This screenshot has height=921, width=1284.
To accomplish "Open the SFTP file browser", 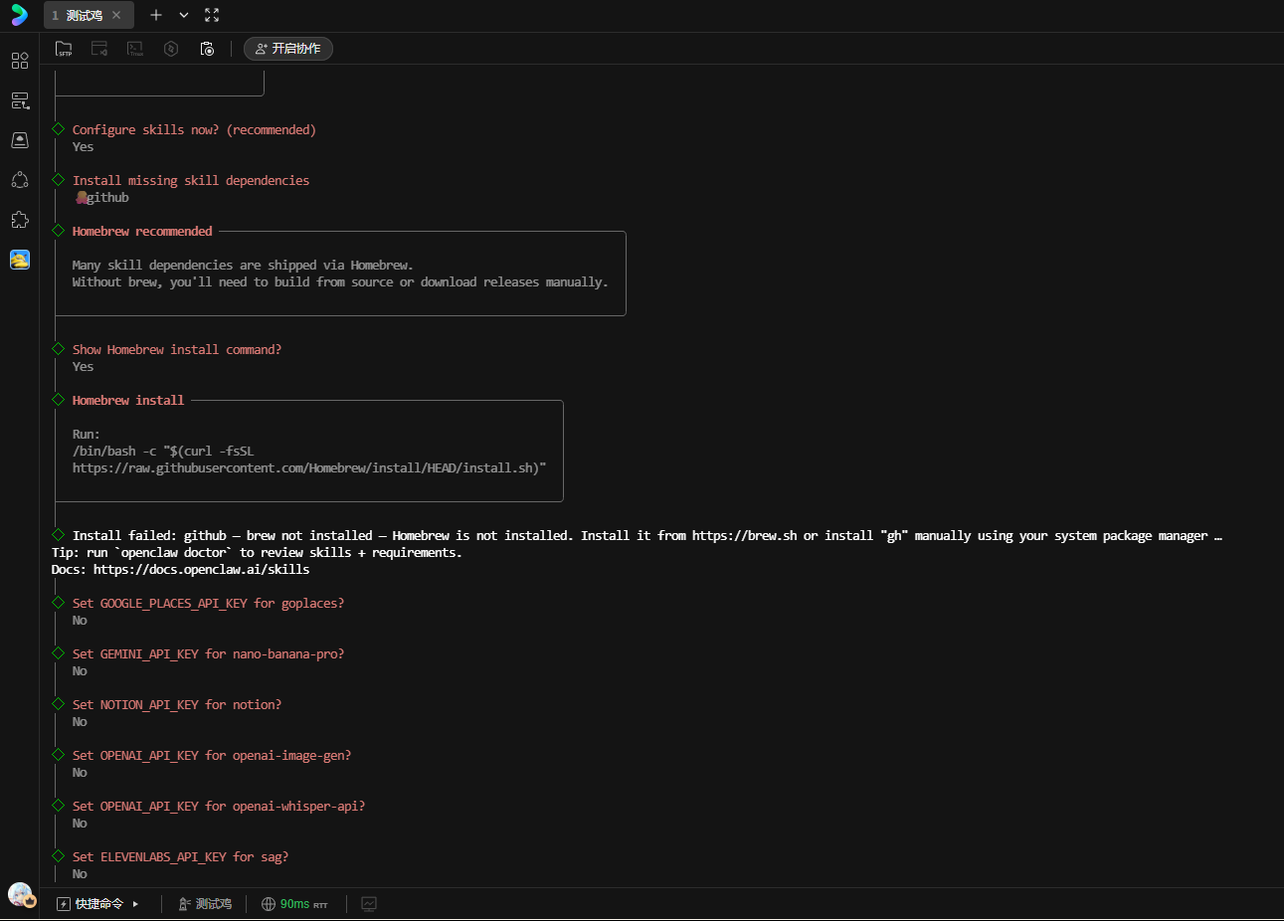I will coord(64,49).
